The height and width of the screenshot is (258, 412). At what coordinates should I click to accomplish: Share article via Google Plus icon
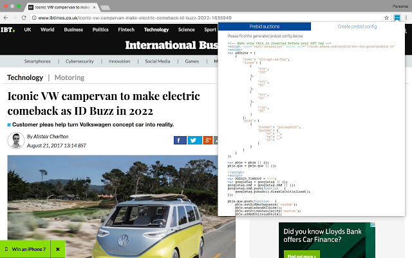tap(207, 140)
